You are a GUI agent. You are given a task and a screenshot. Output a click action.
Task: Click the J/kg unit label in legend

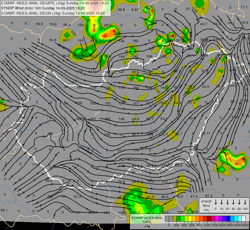pos(147,226)
